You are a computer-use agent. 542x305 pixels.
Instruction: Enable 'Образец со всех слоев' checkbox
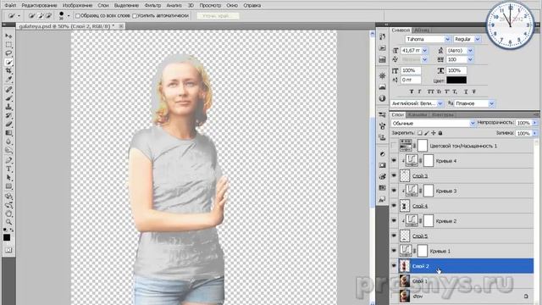coord(77,16)
